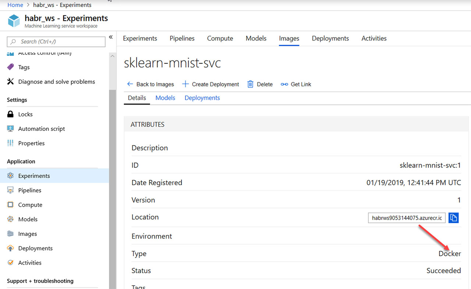Click the Delete trash icon
Image resolution: width=471 pixels, height=289 pixels.
click(x=250, y=84)
